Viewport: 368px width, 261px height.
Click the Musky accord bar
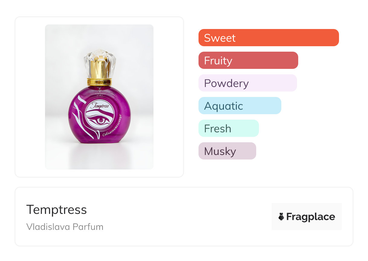[x=227, y=151]
